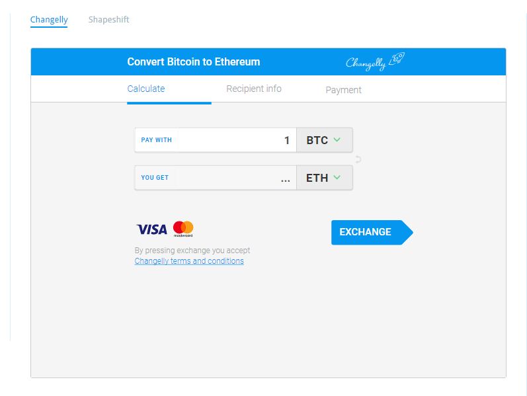The width and height of the screenshot is (527, 396).
Task: Open the BTC currency dropdown
Action: point(324,140)
